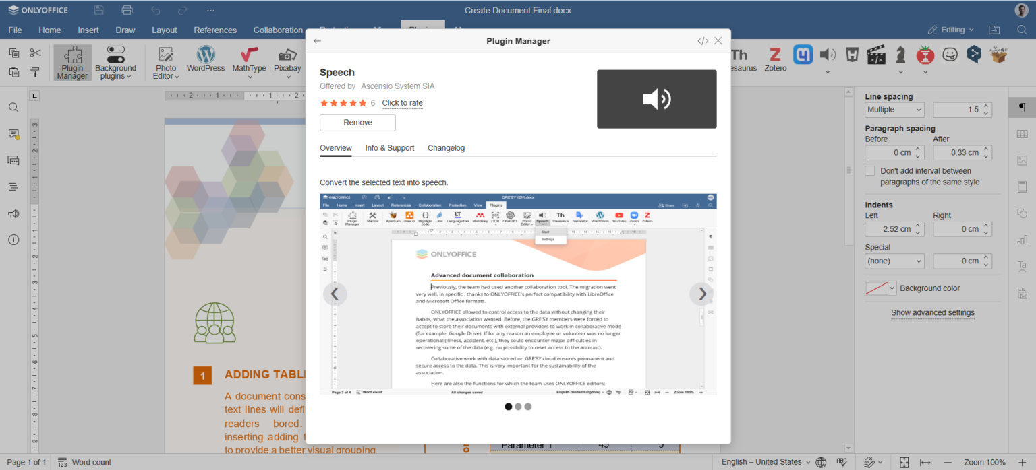Open the chess knight plugin
The width and height of the screenshot is (1036, 470).
pyautogui.click(x=900, y=55)
